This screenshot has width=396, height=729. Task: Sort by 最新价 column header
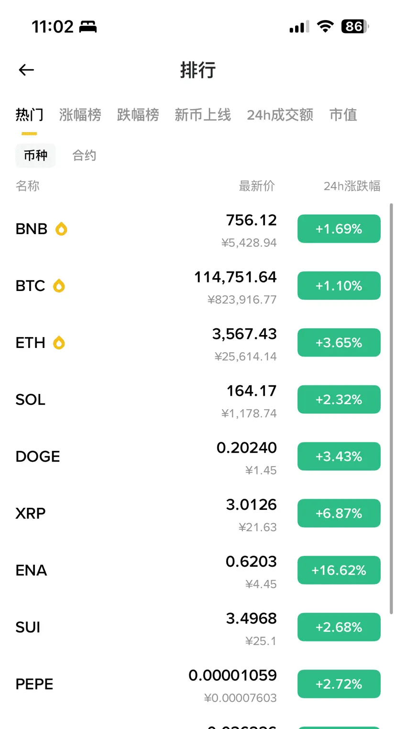tap(257, 186)
